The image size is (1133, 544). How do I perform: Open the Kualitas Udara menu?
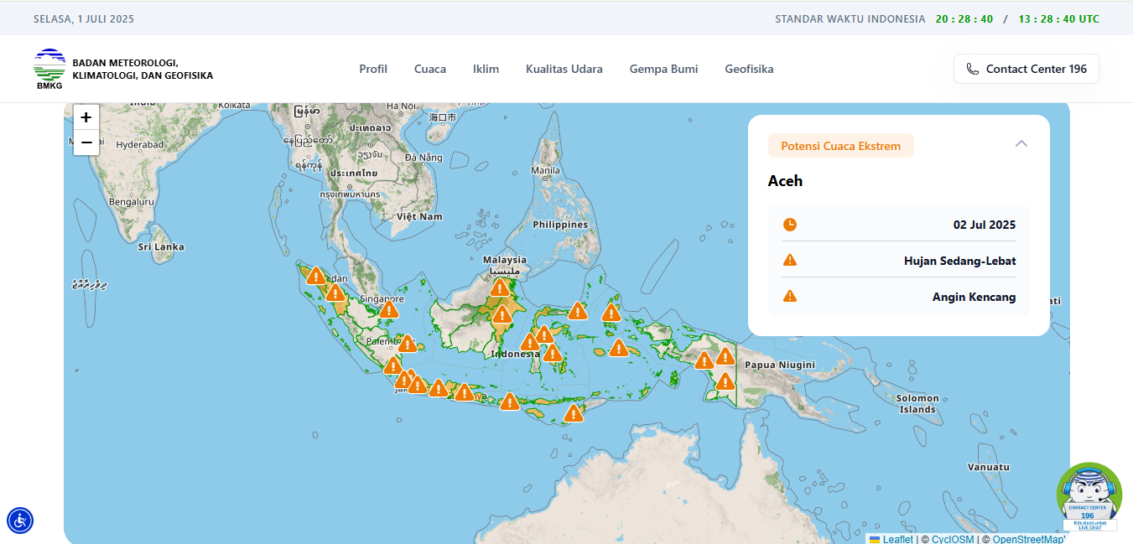pyautogui.click(x=564, y=69)
